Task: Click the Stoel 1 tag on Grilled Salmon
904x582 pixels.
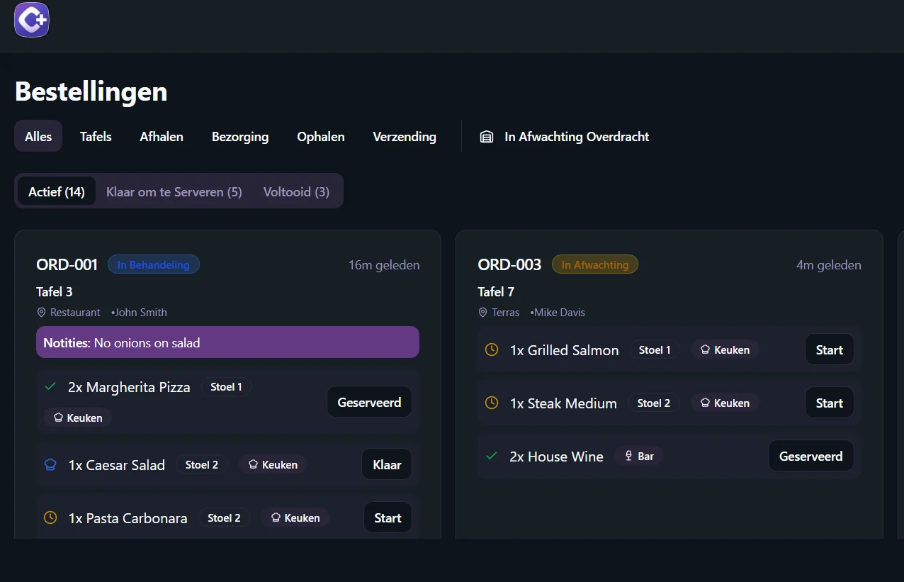Action: (x=655, y=349)
